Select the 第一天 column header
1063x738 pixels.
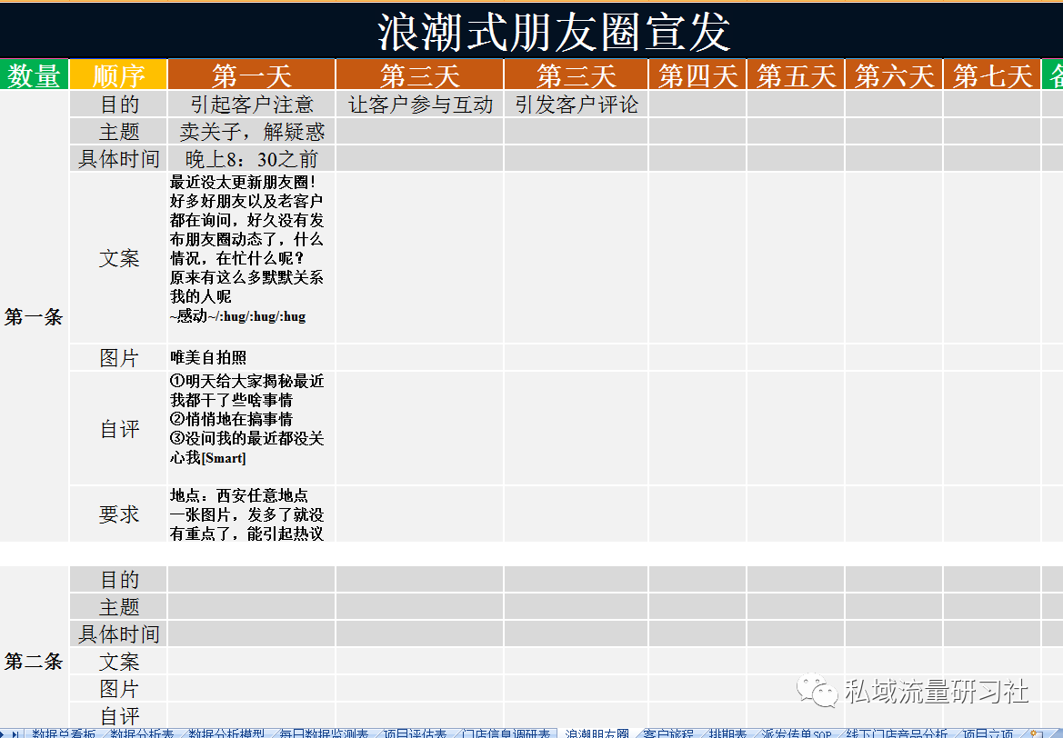[x=252, y=75]
